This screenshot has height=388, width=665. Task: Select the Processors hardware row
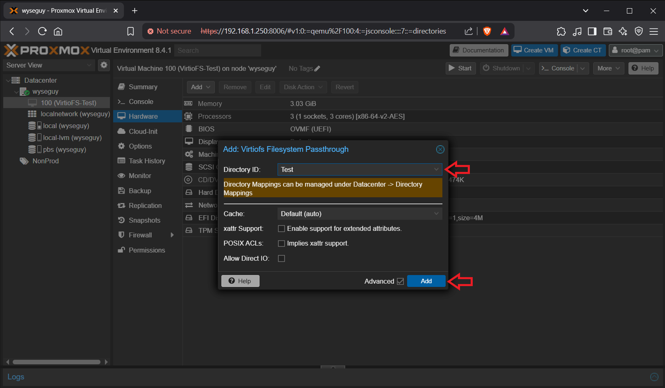tap(423, 116)
